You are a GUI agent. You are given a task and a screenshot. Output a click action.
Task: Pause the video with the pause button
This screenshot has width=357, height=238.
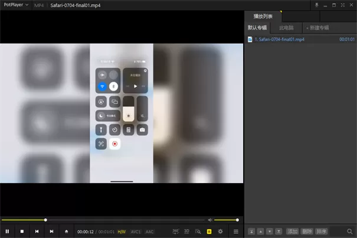[x=7, y=232]
